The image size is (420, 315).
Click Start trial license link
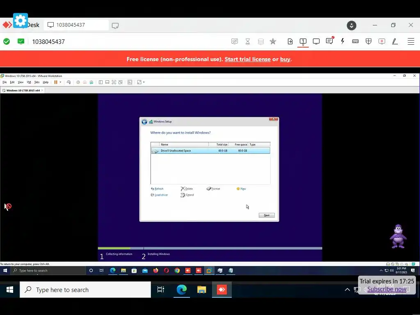(247, 59)
